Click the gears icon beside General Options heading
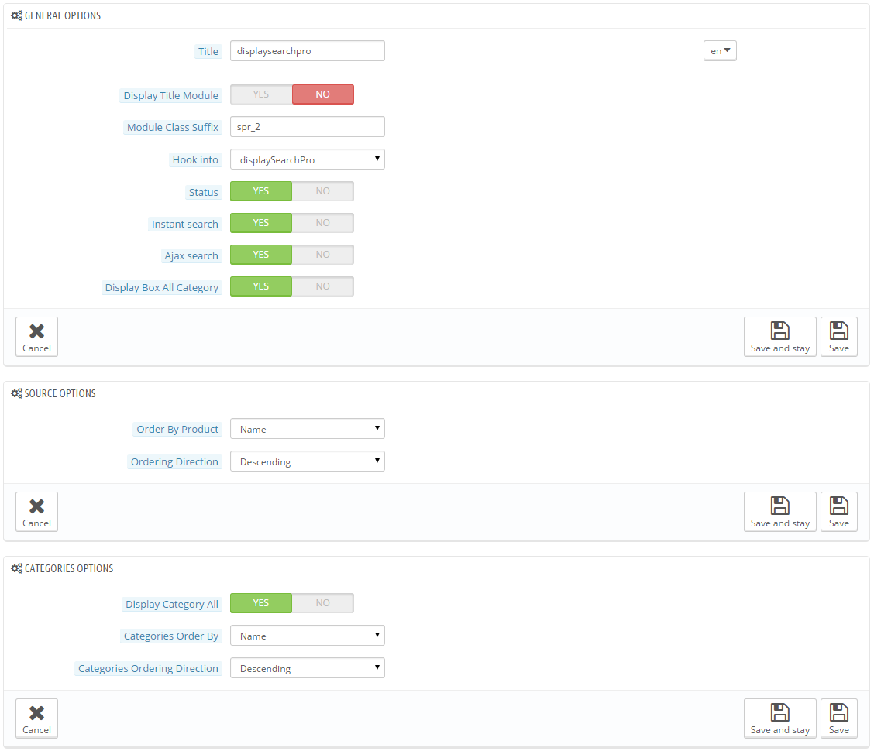874x751 pixels. [x=17, y=15]
